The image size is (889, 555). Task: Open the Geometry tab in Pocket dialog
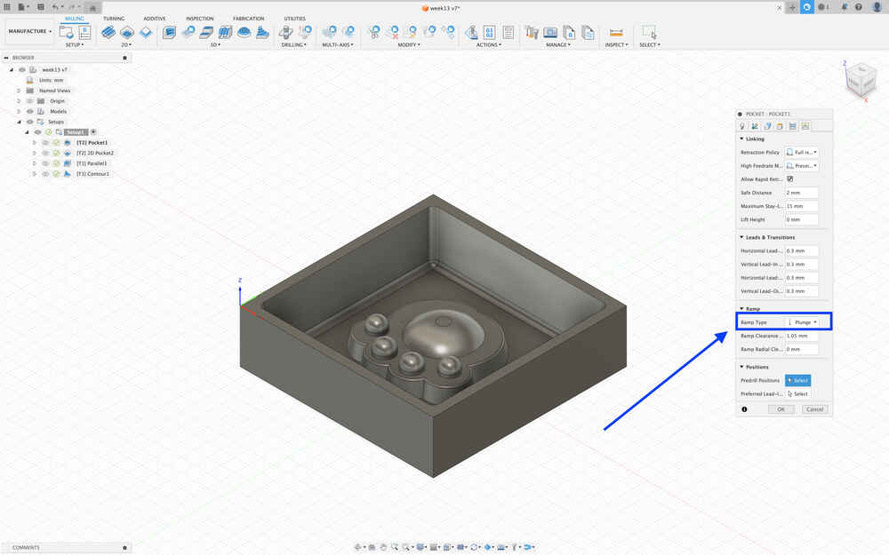point(755,126)
